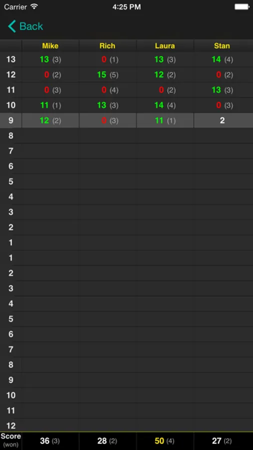Select the highlighted round 9 row label

click(11, 120)
